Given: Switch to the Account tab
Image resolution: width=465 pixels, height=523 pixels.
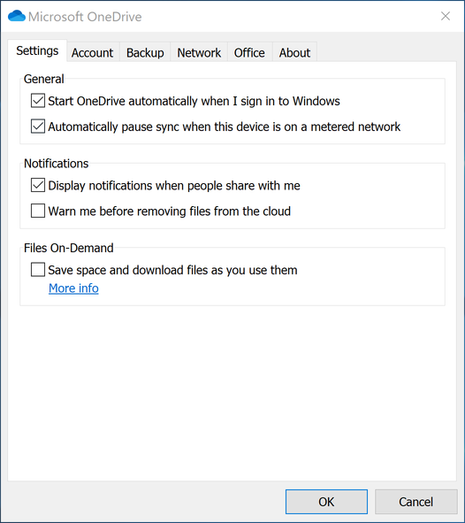Looking at the screenshot, I should [x=92, y=53].
